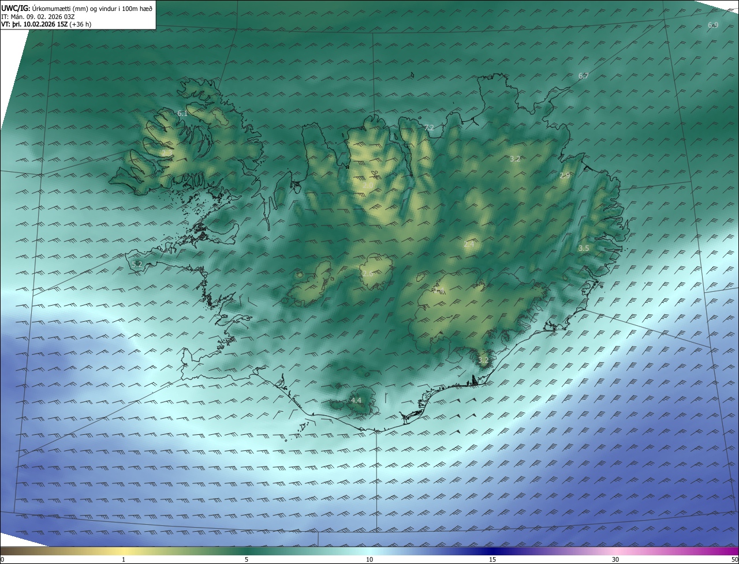Click the 'VT: þri. 10.02.2026 15Z (+36 h)' line
739x564 pixels.
tap(46, 24)
